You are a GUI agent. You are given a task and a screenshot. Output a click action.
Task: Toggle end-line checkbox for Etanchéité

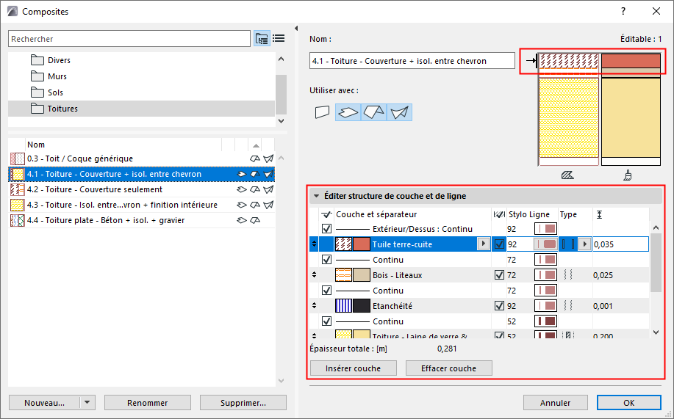click(499, 306)
